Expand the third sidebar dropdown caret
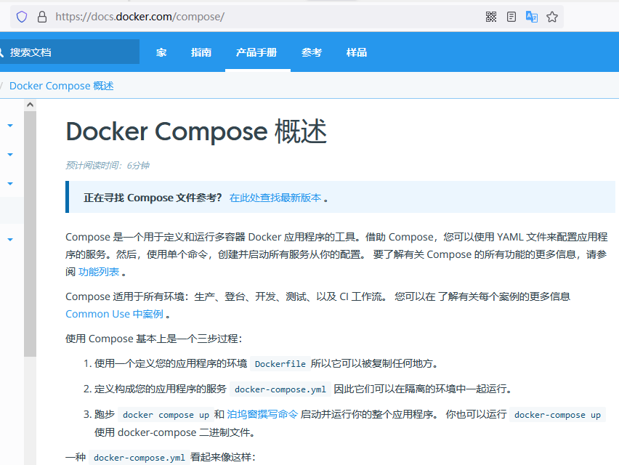This screenshot has height=465, width=619. (x=10, y=184)
